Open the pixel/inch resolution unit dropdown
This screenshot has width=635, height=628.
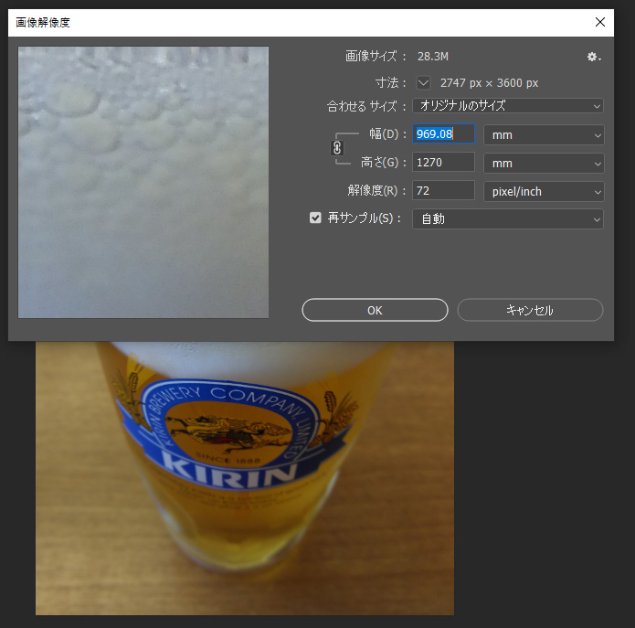pyautogui.click(x=544, y=192)
